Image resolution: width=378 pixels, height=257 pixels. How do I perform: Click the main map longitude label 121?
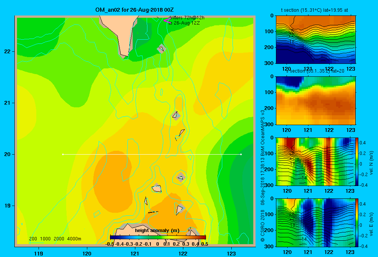(x=135, y=253)
